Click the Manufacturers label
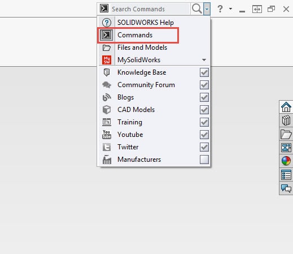Image resolution: width=293 pixels, height=254 pixels. (139, 160)
